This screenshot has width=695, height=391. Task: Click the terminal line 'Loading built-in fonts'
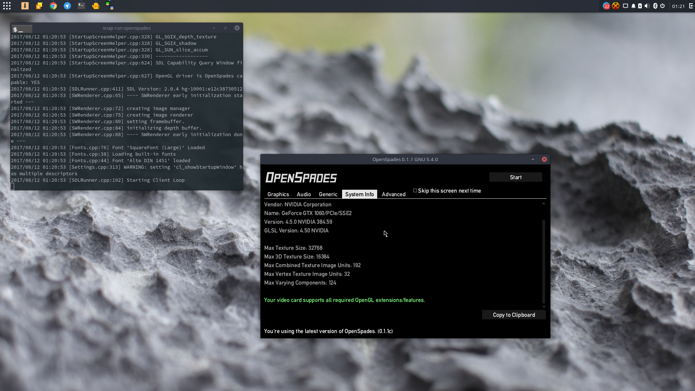(x=93, y=154)
